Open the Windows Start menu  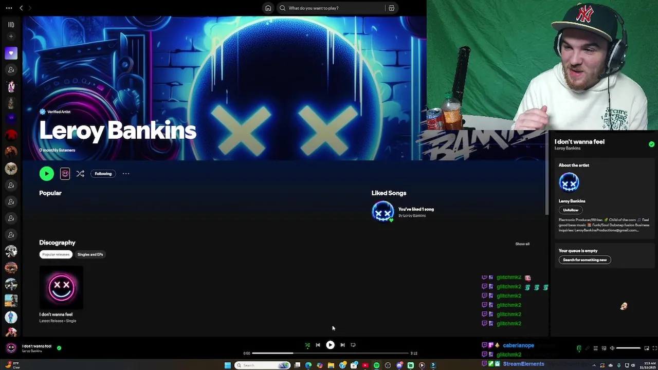pos(227,365)
